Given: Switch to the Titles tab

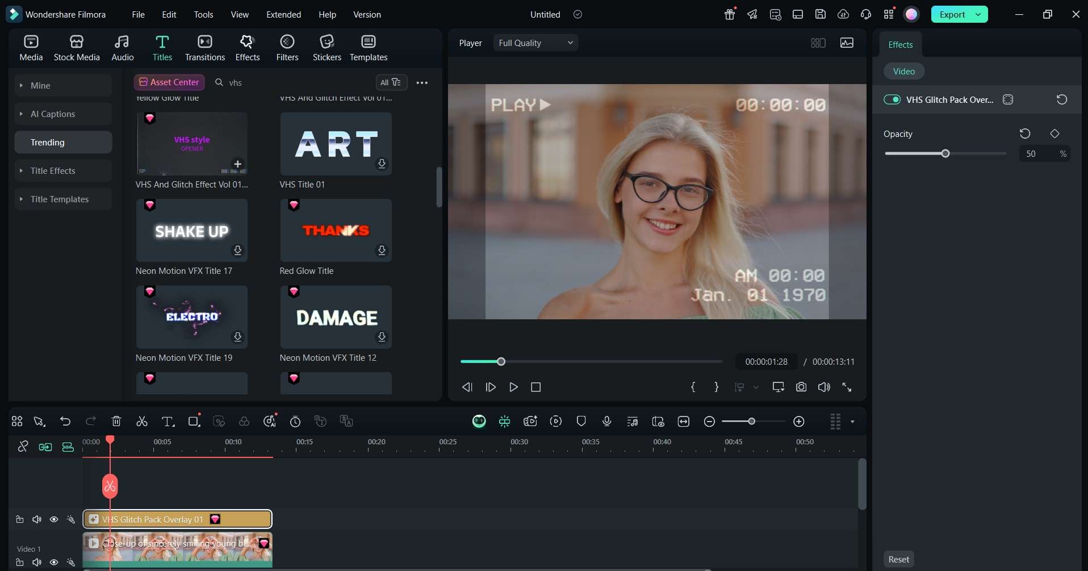Looking at the screenshot, I should [x=162, y=48].
